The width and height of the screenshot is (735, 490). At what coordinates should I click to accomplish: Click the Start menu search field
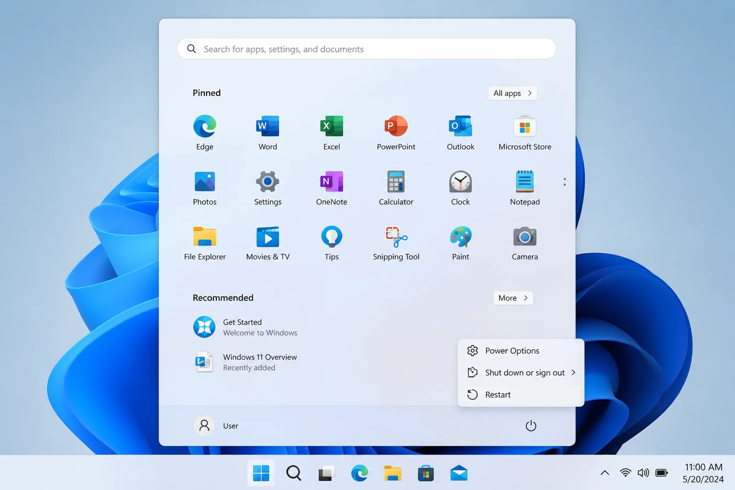367,49
